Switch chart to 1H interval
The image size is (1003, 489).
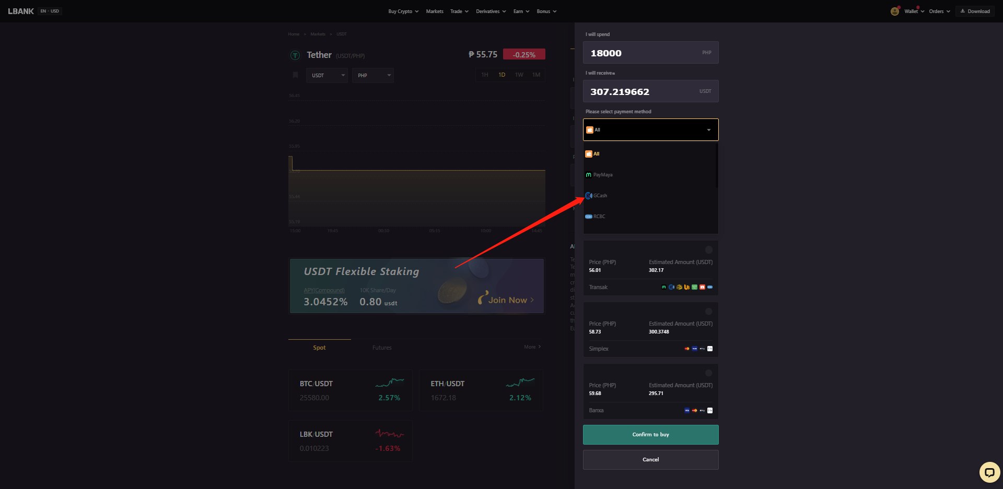pyautogui.click(x=485, y=75)
